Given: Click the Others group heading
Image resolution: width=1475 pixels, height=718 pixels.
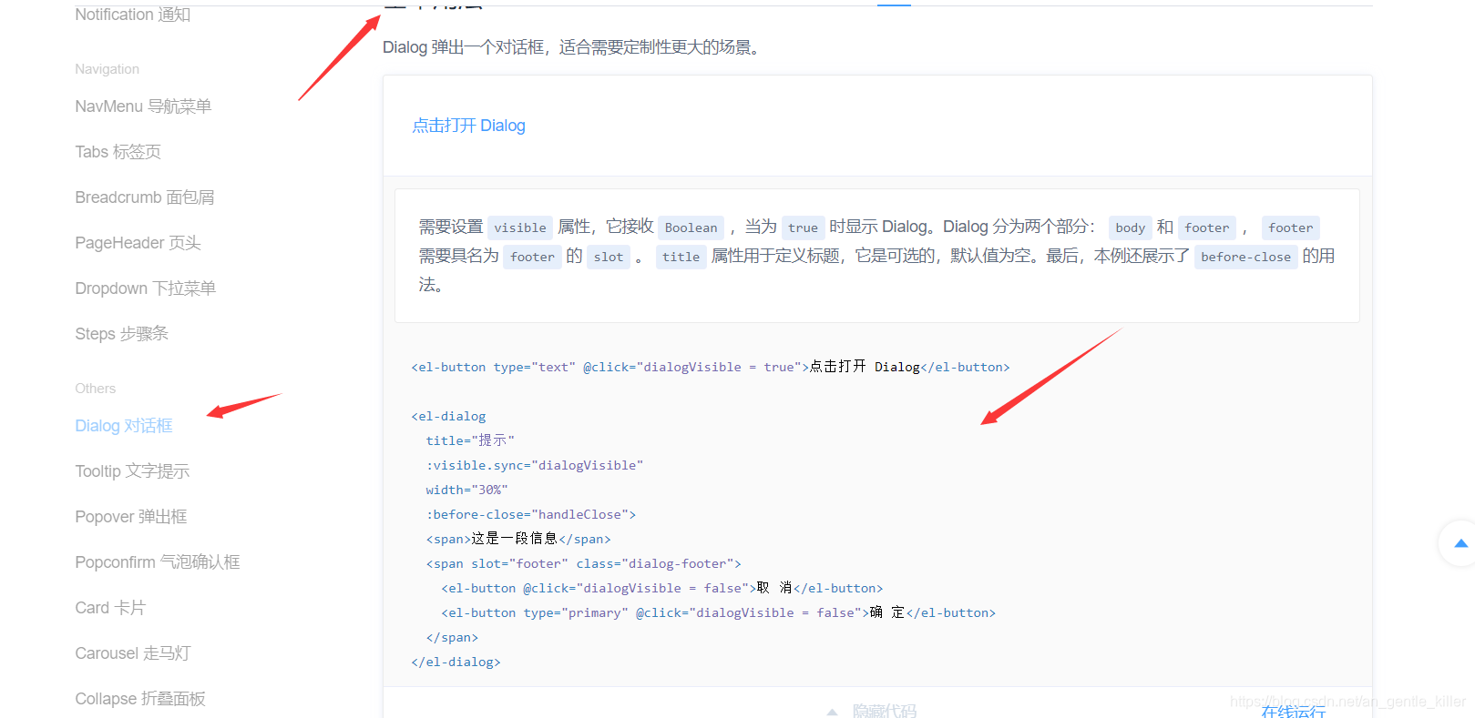Looking at the screenshot, I should point(96,389).
